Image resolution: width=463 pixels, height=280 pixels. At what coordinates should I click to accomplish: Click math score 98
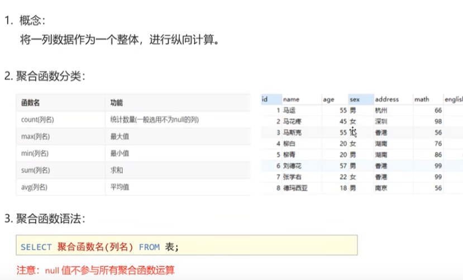pyautogui.click(x=438, y=122)
